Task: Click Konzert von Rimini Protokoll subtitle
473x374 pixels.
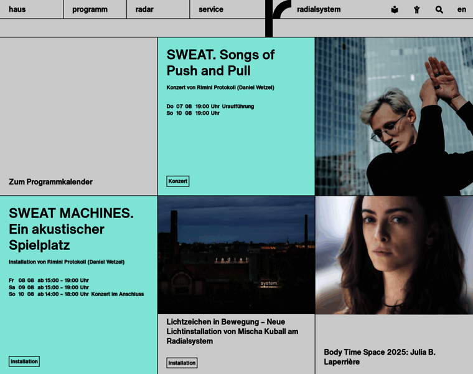Action: (x=220, y=88)
